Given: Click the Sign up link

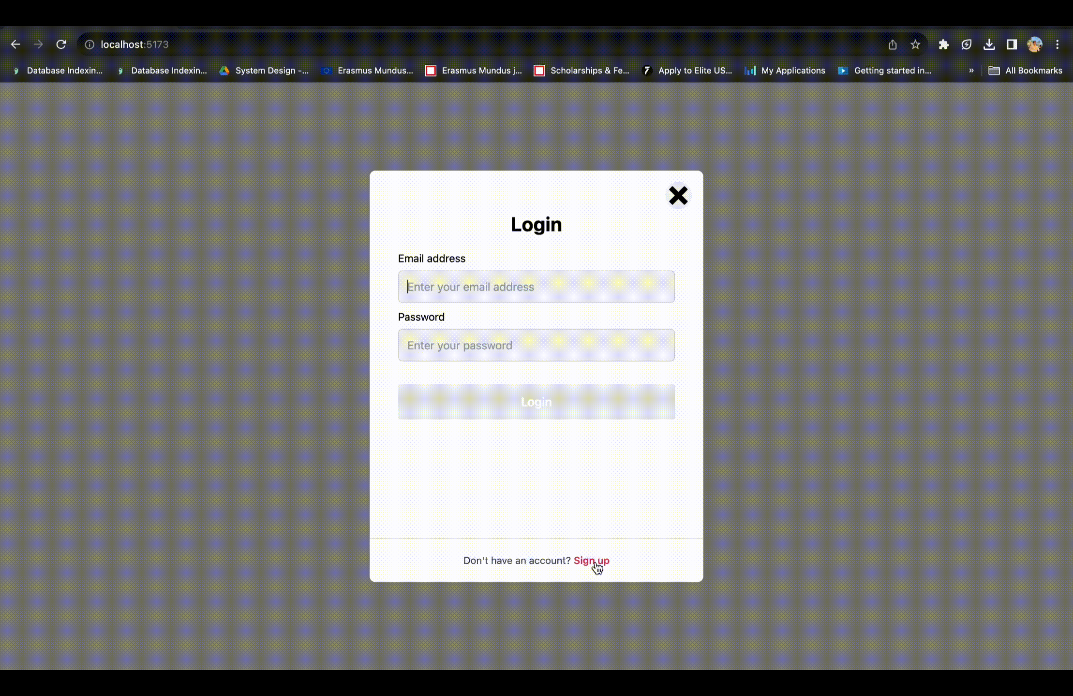Looking at the screenshot, I should [591, 561].
